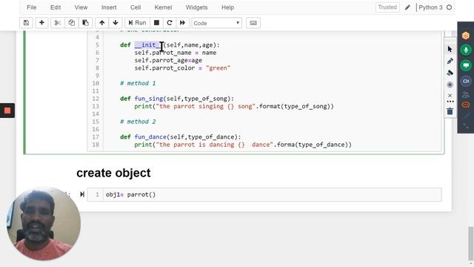
Task: Click the pencil edit icon near Trusted
Action: pyautogui.click(x=407, y=7)
